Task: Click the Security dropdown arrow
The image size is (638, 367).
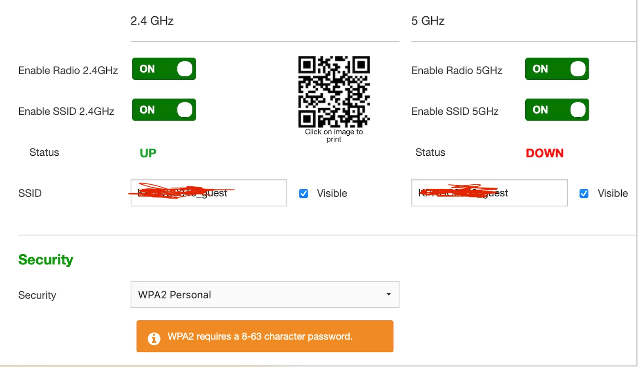Action: 388,294
